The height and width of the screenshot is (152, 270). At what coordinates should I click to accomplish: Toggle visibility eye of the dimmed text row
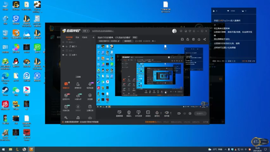[63, 51]
